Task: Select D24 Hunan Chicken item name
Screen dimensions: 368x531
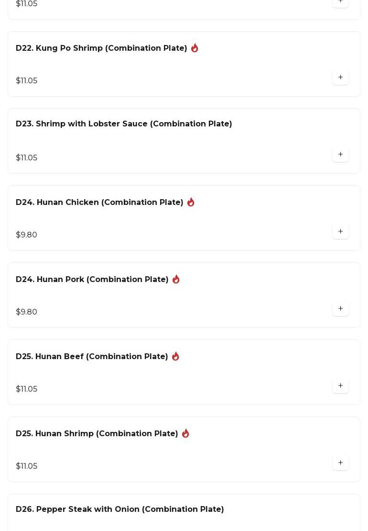Action: point(99,203)
